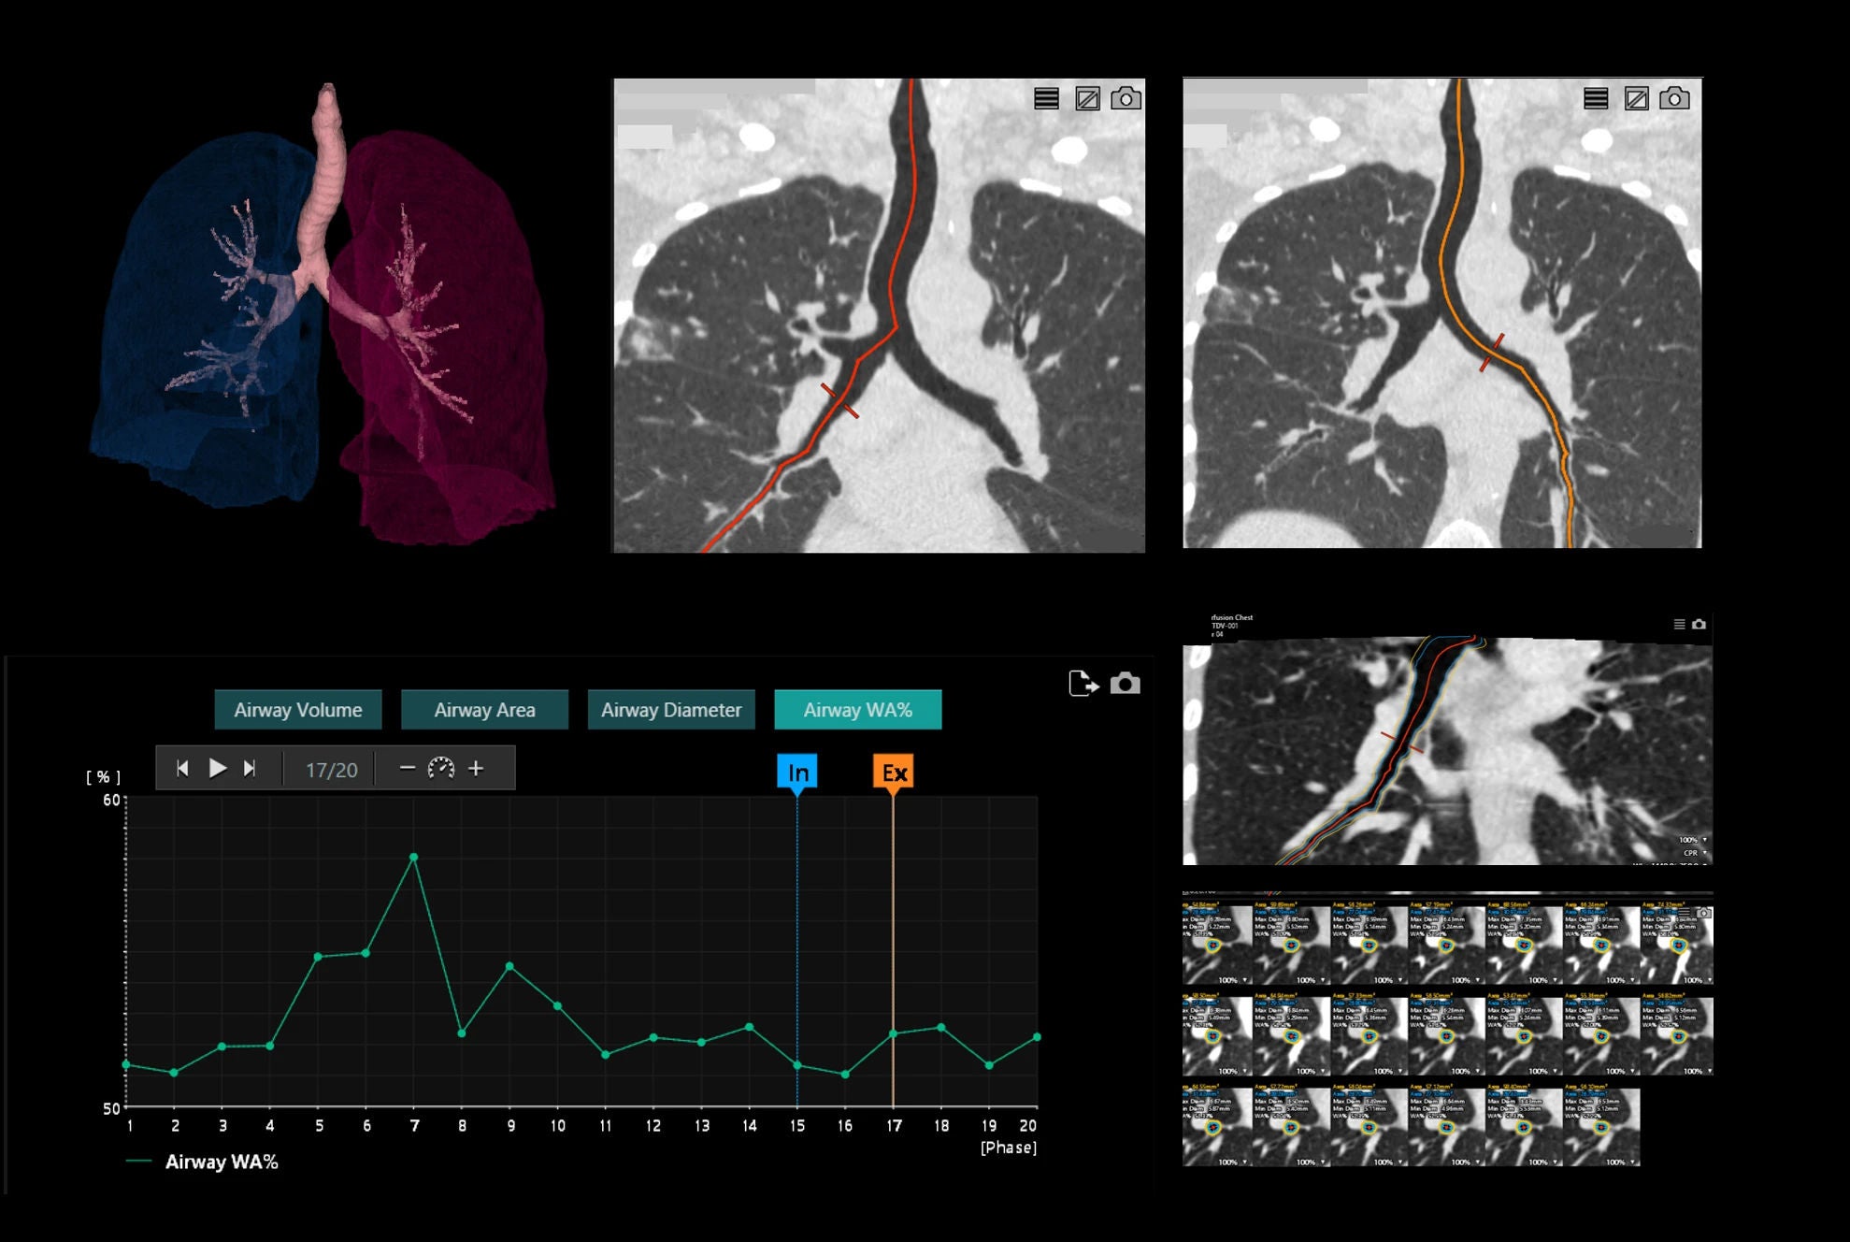Step to the next phase

tap(250, 768)
